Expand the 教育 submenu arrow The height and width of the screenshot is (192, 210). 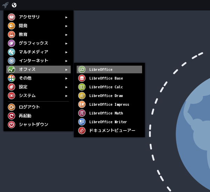pos(66,35)
